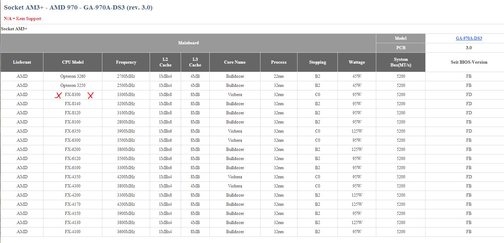Open the GA-970A-DS3 model link
The image size is (504, 243).
tap(469, 38)
